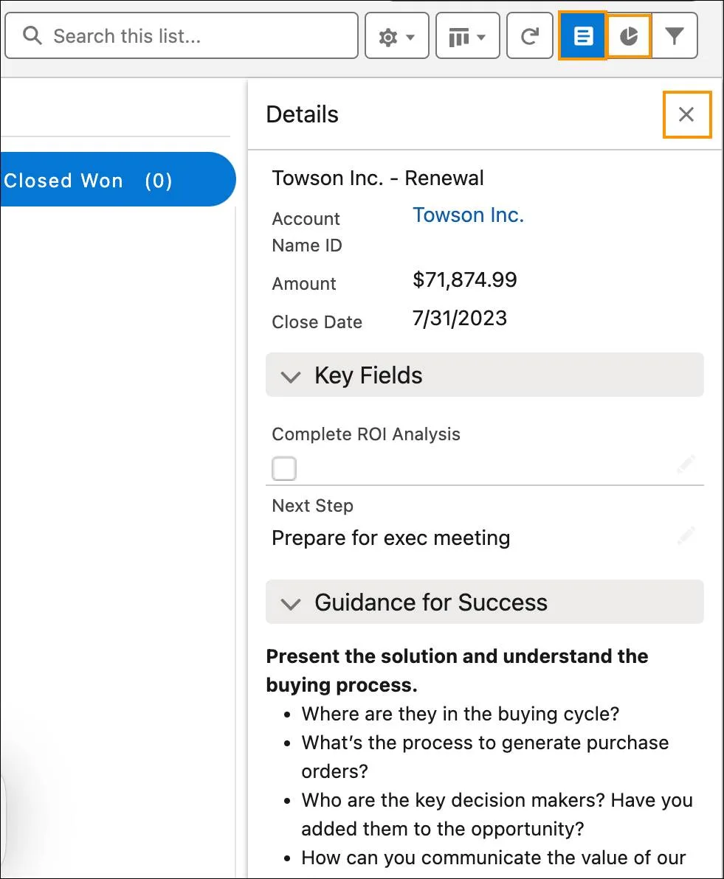724x879 pixels.
Task: Open the Towson Inc. account link
Action: click(x=468, y=215)
